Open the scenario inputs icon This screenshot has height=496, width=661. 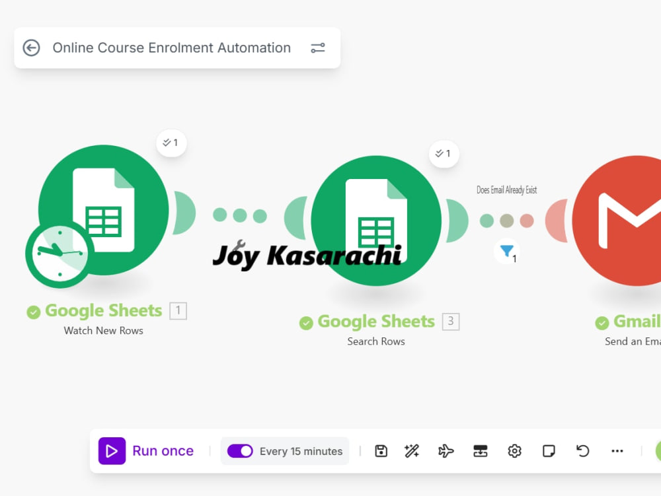click(480, 451)
